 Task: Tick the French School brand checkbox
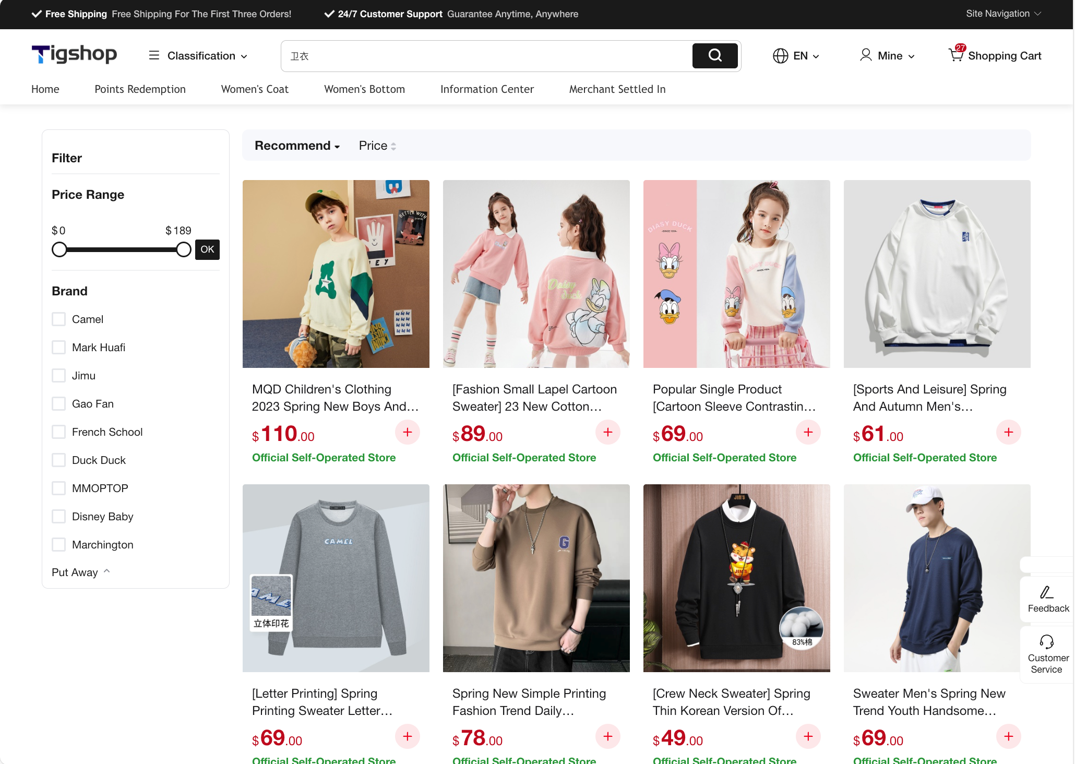coord(59,432)
